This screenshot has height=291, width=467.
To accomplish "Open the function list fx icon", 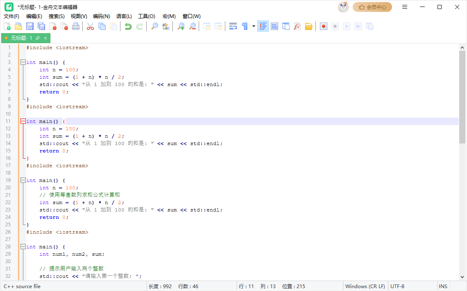I will point(297,27).
